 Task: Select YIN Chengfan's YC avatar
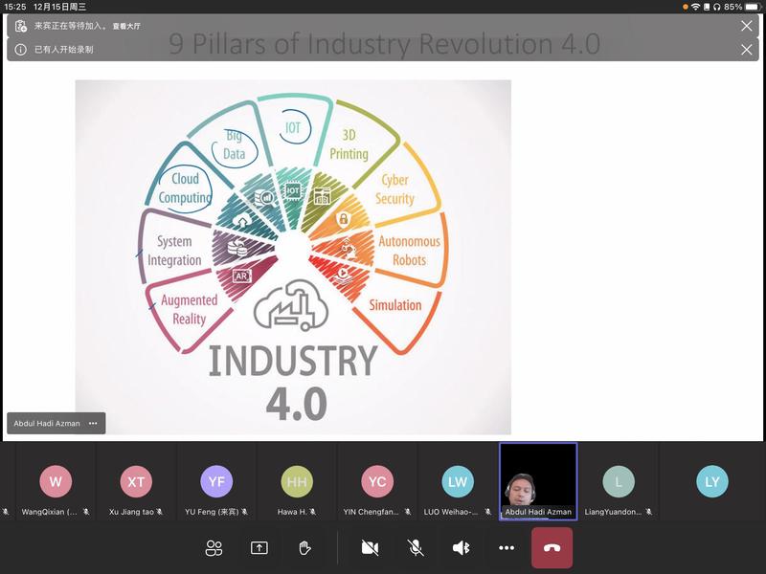pyautogui.click(x=377, y=482)
